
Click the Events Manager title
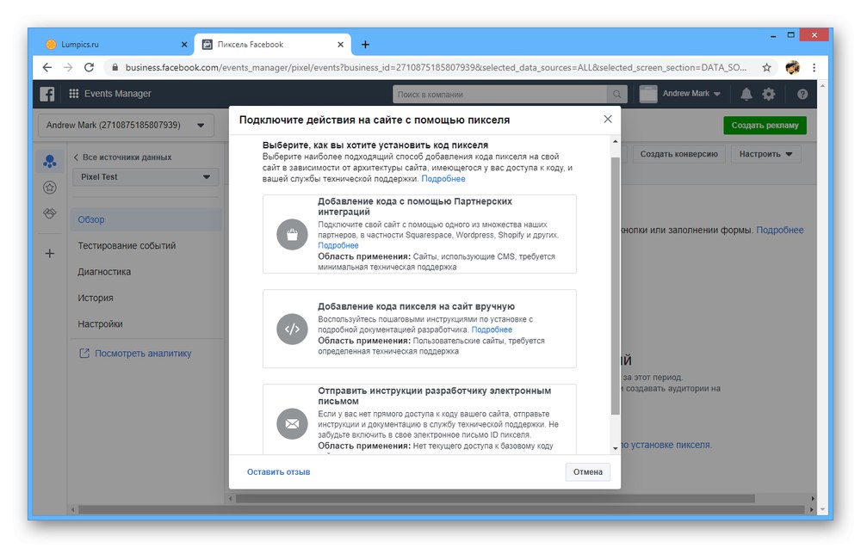117,94
